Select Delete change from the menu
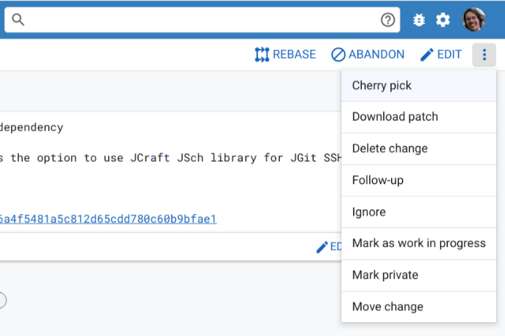Image resolution: width=505 pixels, height=336 pixels. [x=390, y=148]
